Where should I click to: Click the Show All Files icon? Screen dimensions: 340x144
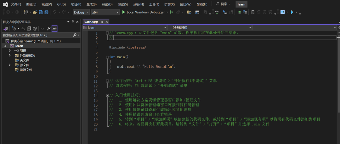click(35, 28)
